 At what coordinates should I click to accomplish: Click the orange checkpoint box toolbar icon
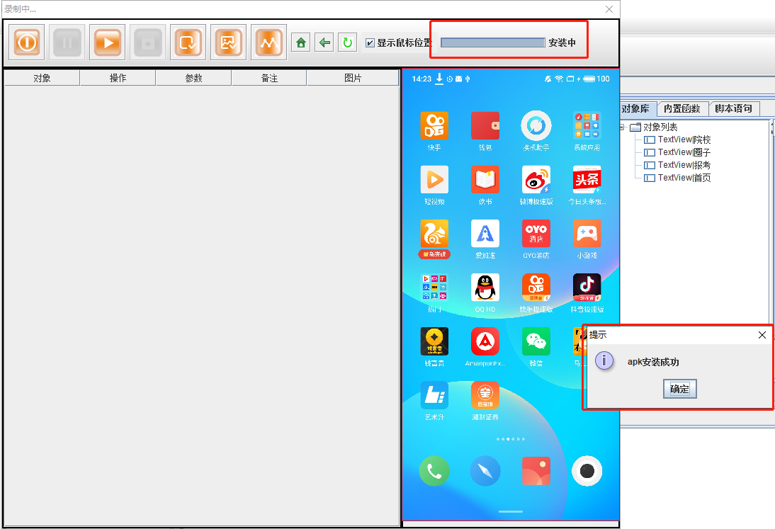188,42
